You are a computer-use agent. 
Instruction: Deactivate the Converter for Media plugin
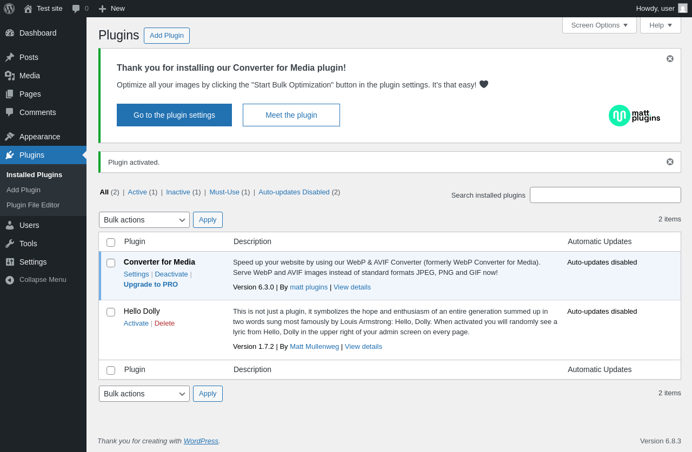(171, 274)
